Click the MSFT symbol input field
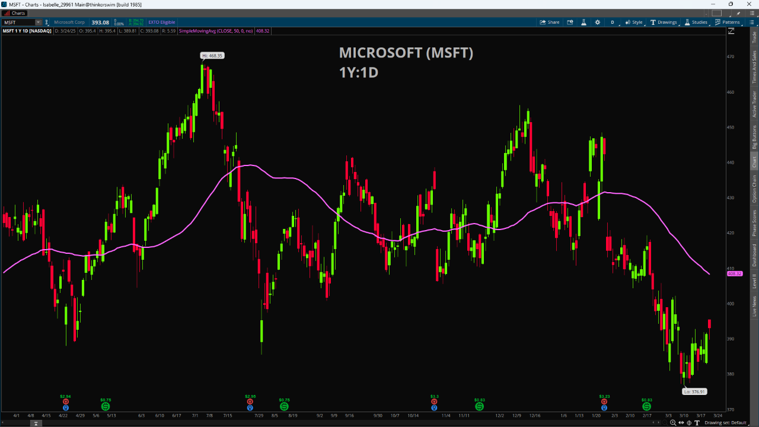 click(x=19, y=23)
